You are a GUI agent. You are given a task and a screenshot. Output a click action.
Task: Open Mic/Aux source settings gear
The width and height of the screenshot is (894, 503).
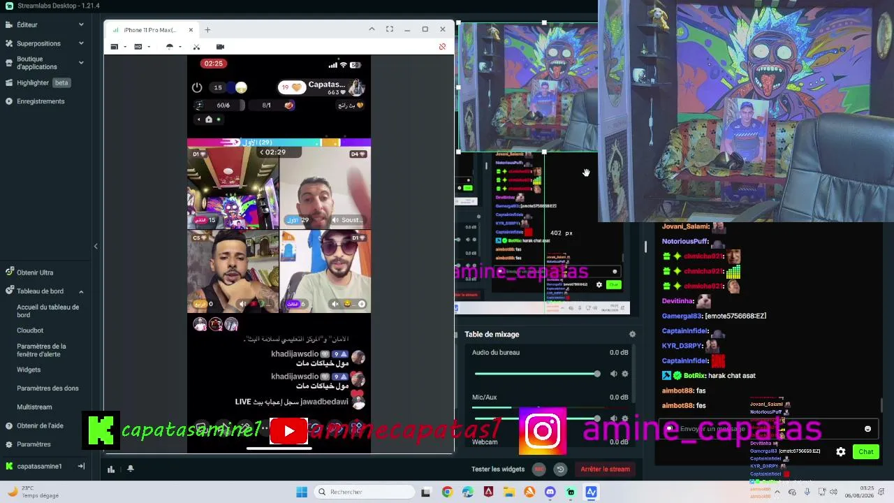[625, 418]
